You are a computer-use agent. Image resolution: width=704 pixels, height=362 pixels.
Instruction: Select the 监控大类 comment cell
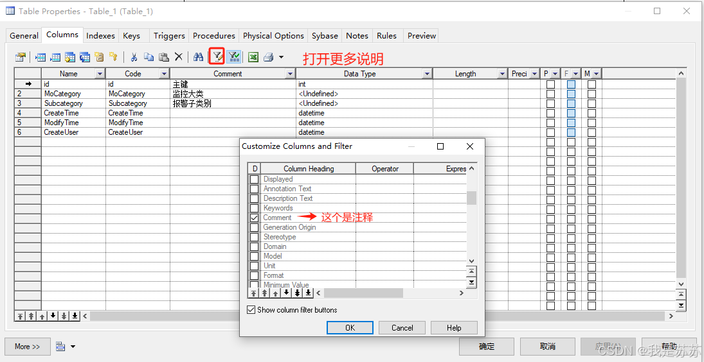point(233,94)
